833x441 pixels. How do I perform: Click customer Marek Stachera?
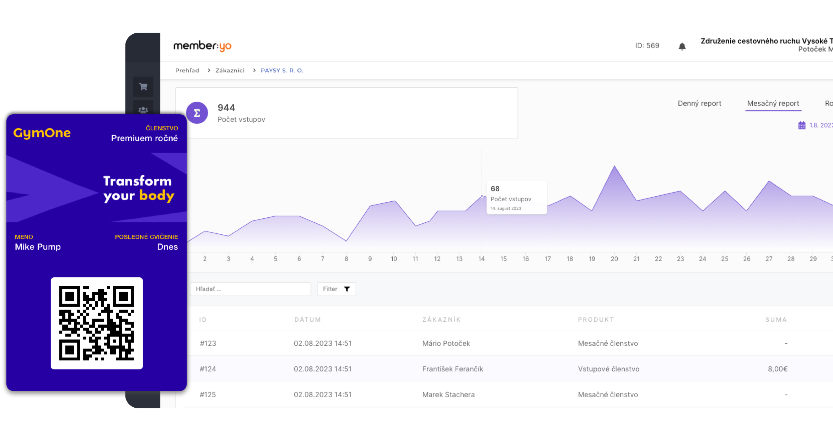click(x=448, y=394)
